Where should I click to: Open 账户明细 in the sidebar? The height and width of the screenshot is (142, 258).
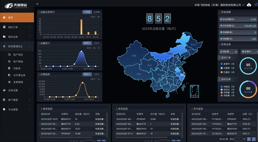pyautogui.click(x=18, y=61)
